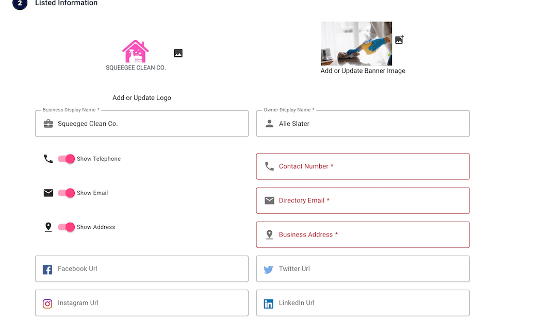The height and width of the screenshot is (320, 557).
Task: Click the LinkedIn icon
Action: pyautogui.click(x=269, y=304)
